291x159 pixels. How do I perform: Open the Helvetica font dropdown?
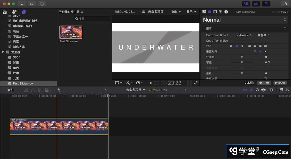(244, 35)
